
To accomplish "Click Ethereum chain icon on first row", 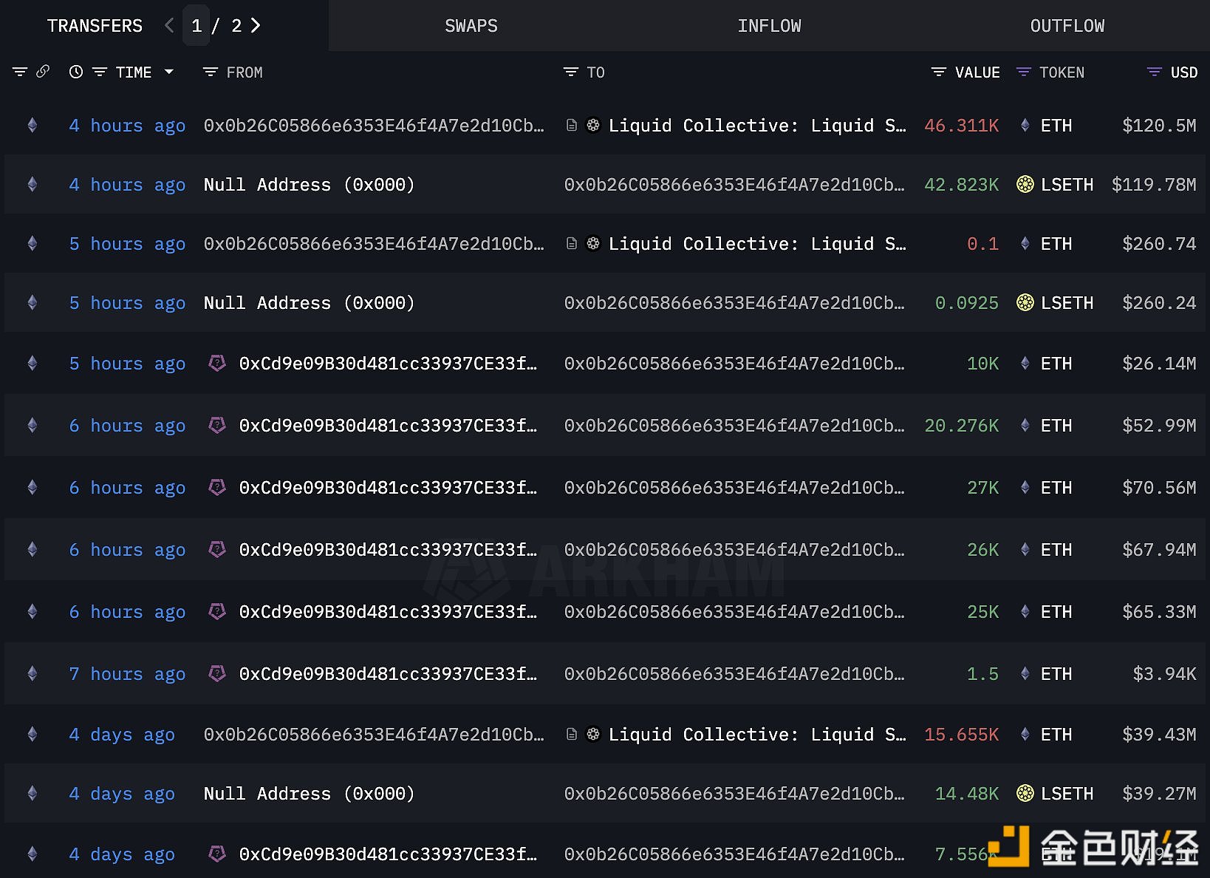I will pos(33,126).
